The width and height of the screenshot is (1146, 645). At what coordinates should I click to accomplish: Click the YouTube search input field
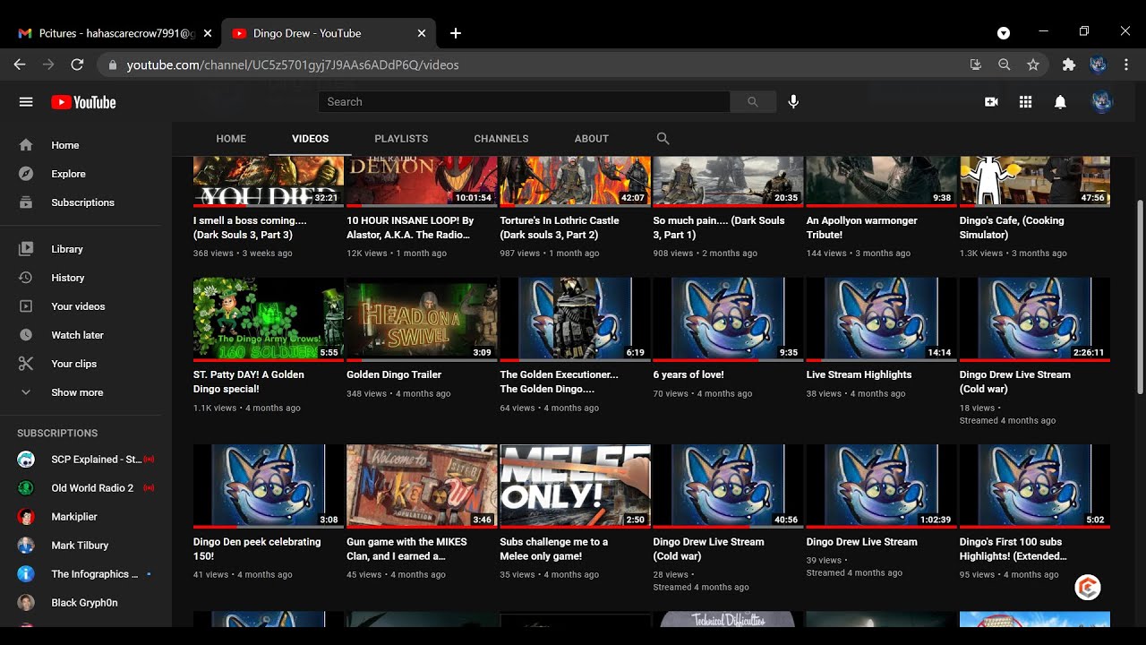(524, 102)
